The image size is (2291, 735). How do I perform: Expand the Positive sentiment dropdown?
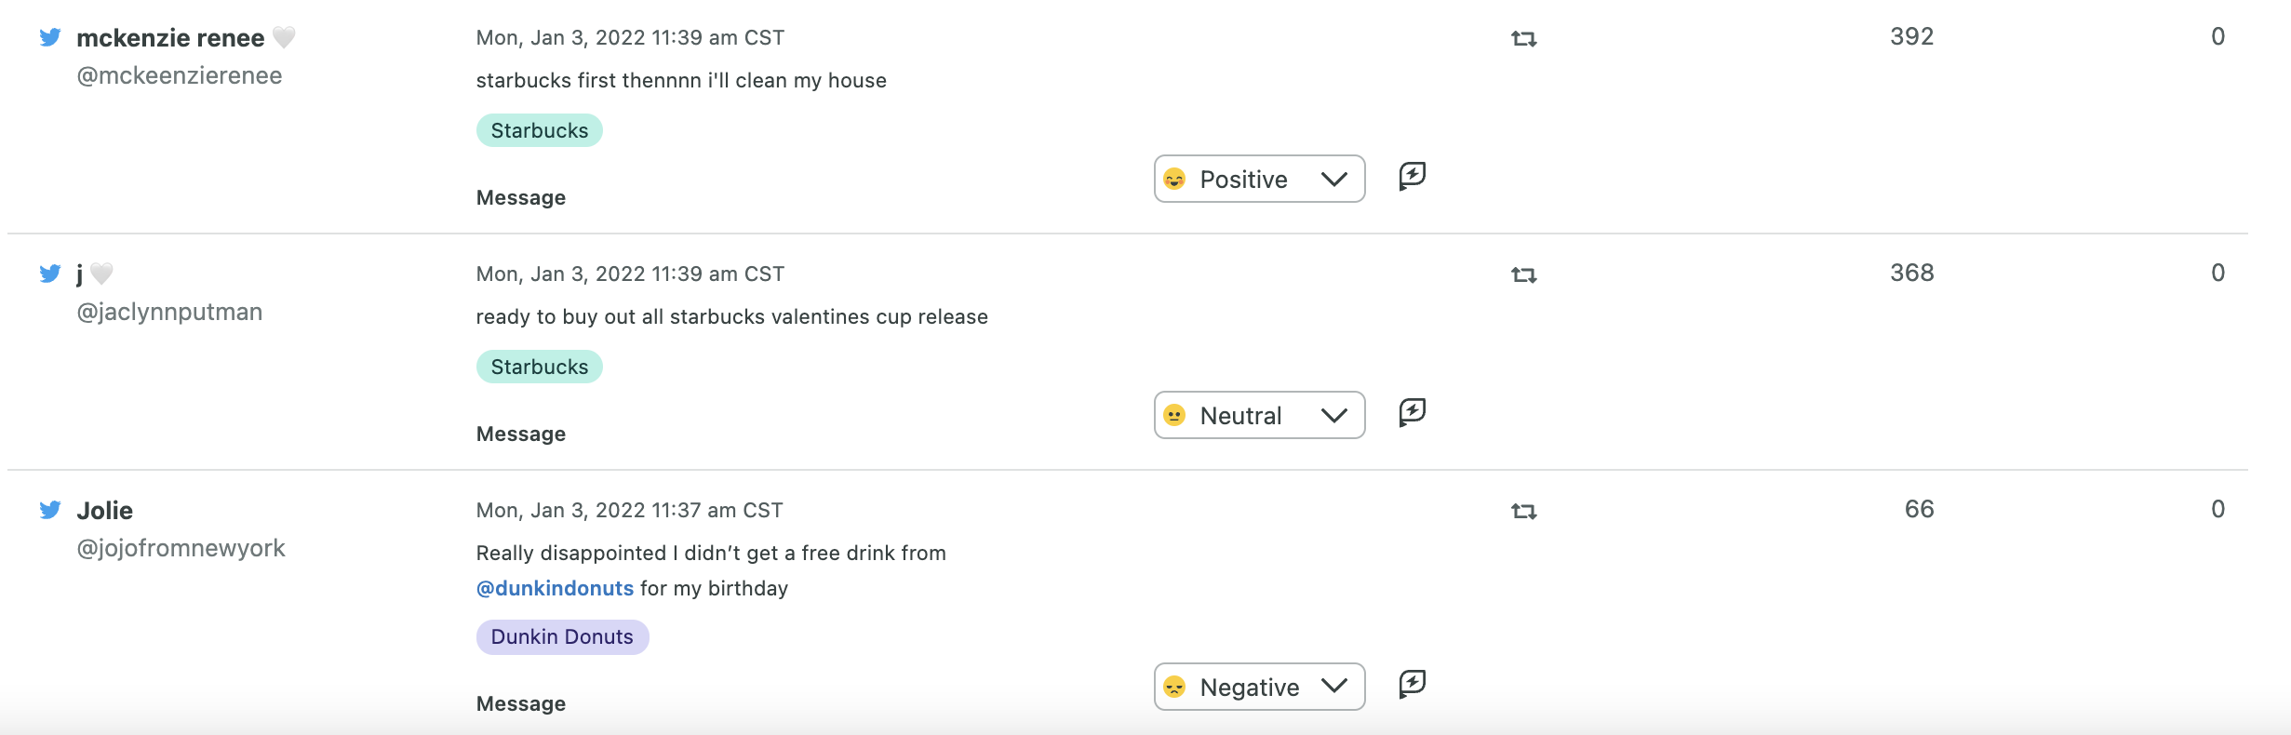click(x=1259, y=179)
